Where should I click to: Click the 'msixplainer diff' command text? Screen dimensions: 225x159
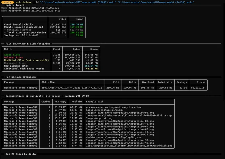coord(27,2)
